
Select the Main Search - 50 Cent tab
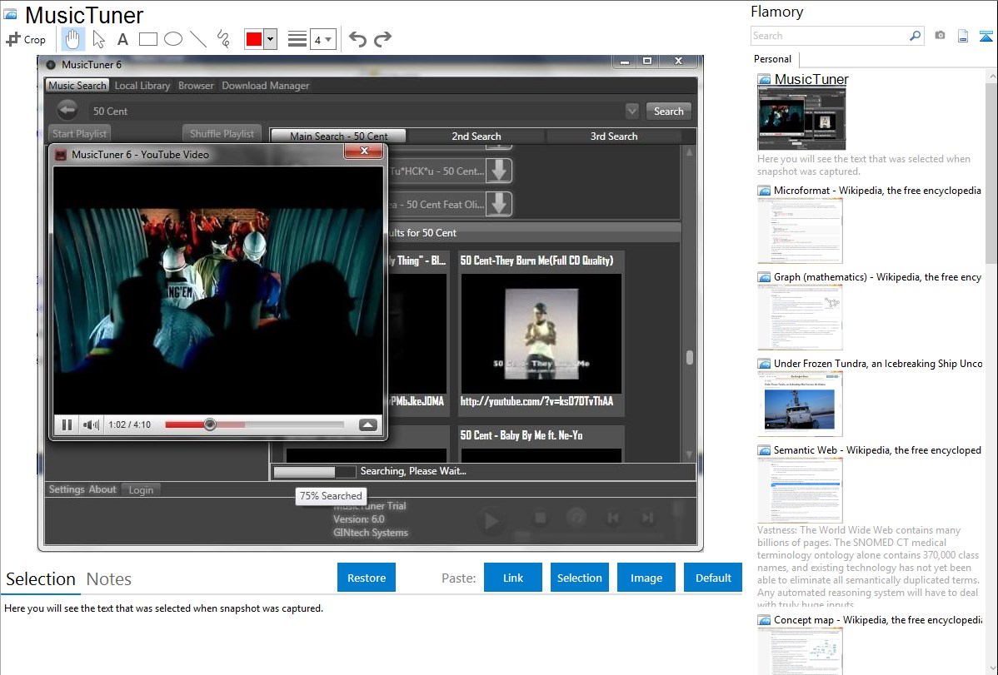click(x=338, y=136)
